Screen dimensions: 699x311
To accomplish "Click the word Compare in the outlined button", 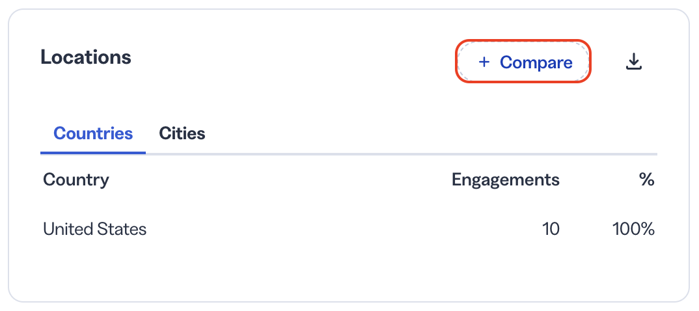I will [536, 62].
